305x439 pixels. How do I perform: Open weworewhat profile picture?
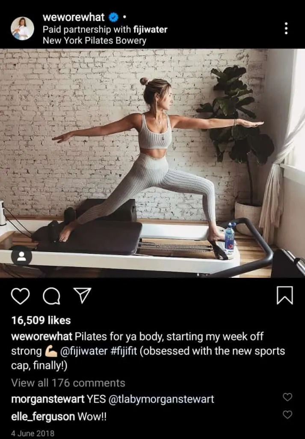(x=22, y=29)
